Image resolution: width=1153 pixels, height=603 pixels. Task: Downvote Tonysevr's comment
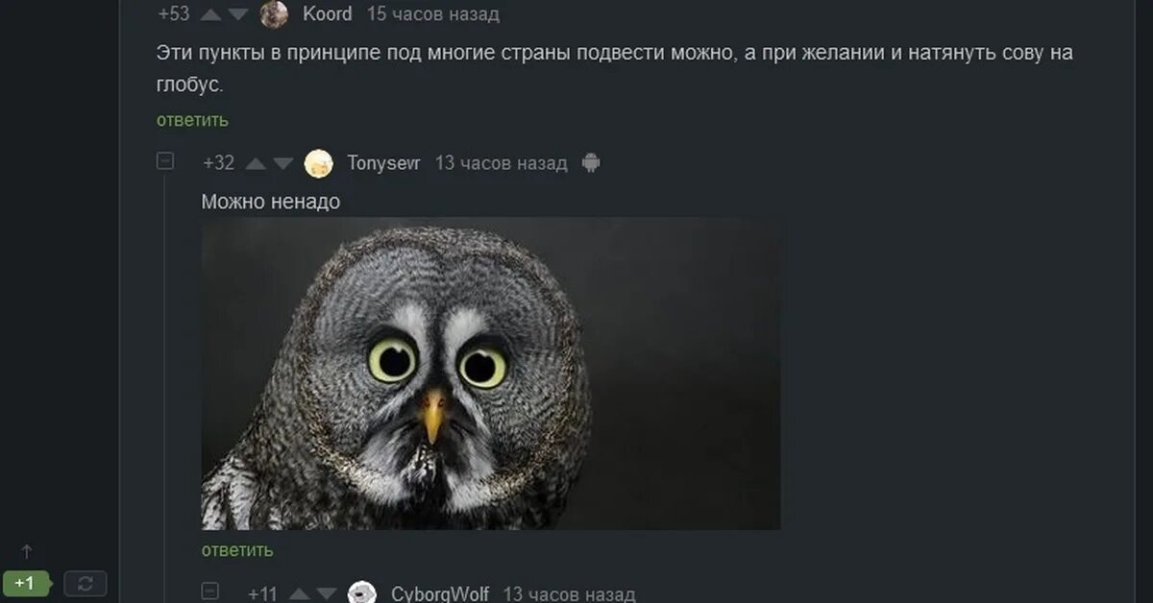pyautogui.click(x=283, y=164)
